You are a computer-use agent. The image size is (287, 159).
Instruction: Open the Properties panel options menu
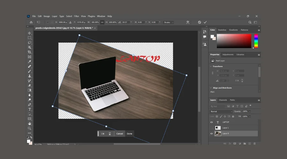(259, 55)
